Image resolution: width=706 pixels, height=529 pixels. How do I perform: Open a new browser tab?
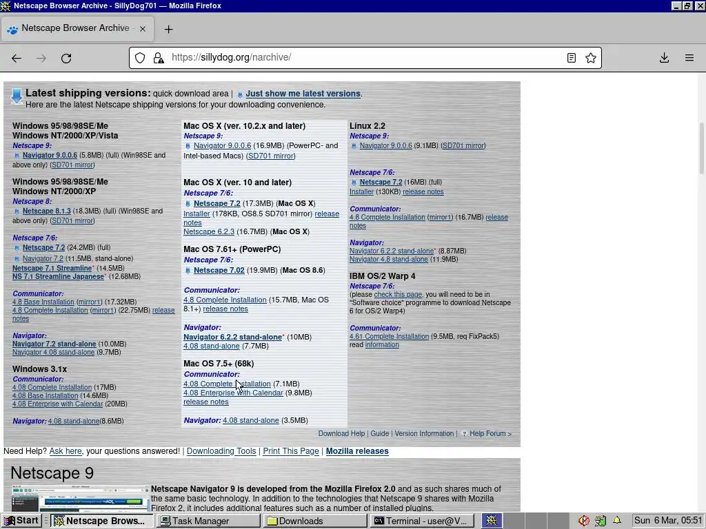[168, 29]
